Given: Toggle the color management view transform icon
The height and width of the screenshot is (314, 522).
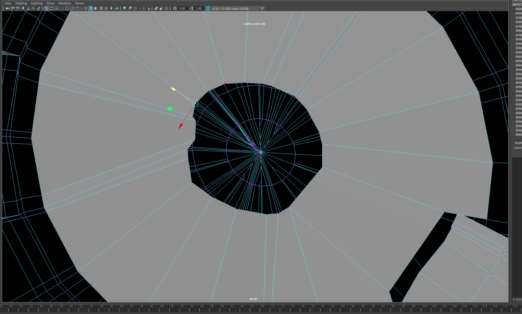Looking at the screenshot, I should [208, 9].
